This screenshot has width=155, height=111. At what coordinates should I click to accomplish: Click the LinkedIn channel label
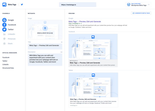[12, 34]
